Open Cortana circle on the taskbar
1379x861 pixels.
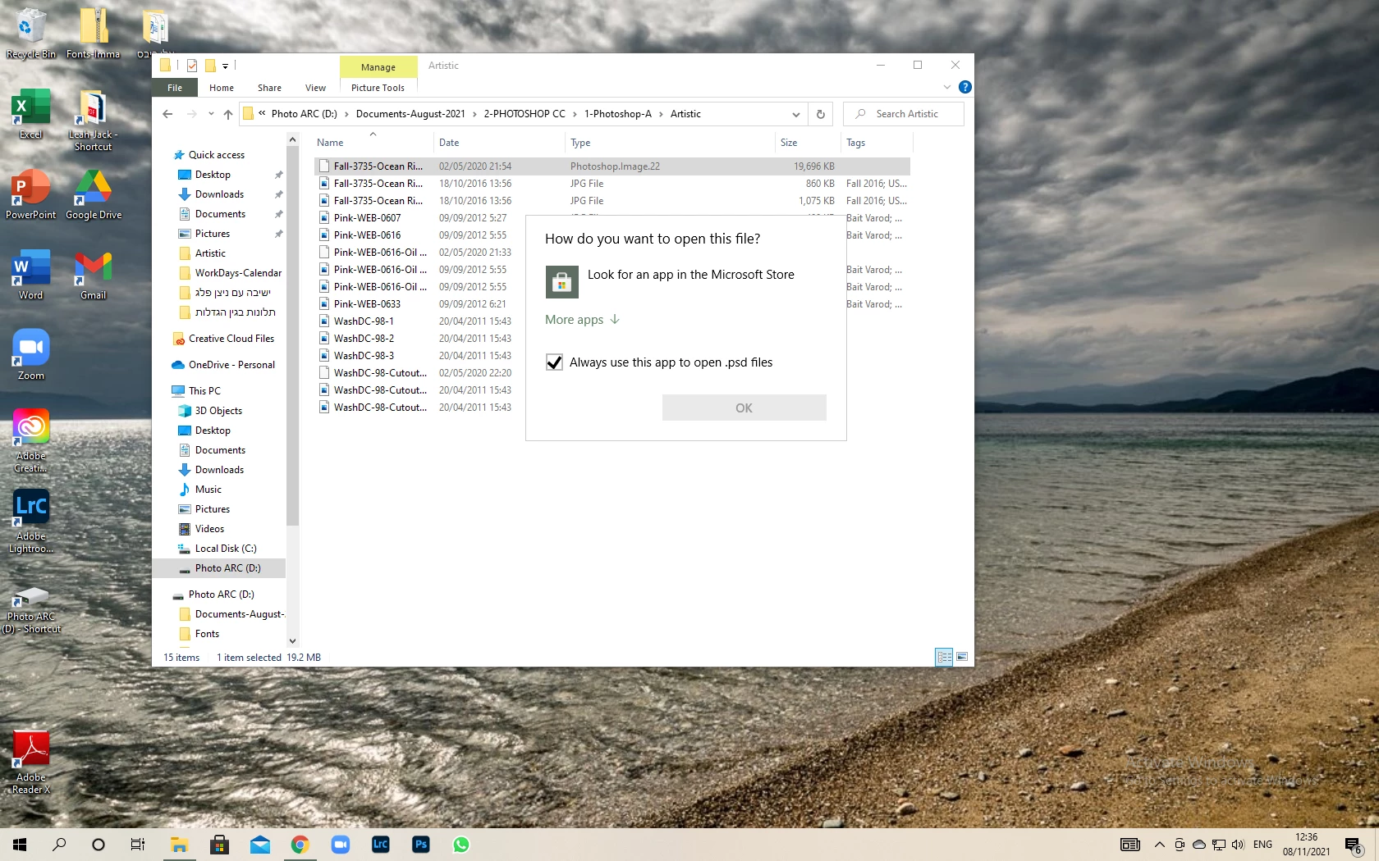[98, 844]
